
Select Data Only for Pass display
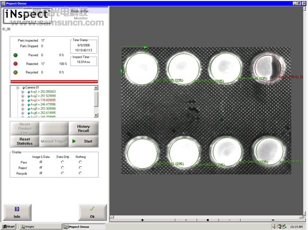(x=63, y=162)
